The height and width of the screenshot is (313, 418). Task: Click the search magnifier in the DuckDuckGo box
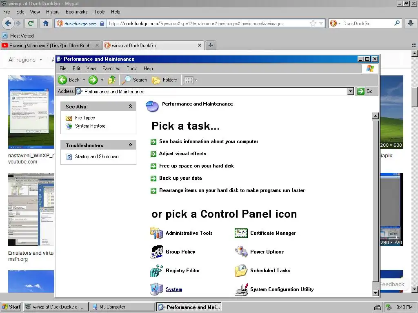[x=397, y=23]
